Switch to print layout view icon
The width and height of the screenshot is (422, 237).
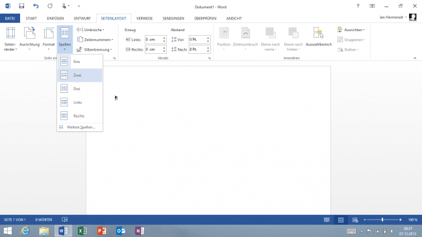(x=341, y=219)
